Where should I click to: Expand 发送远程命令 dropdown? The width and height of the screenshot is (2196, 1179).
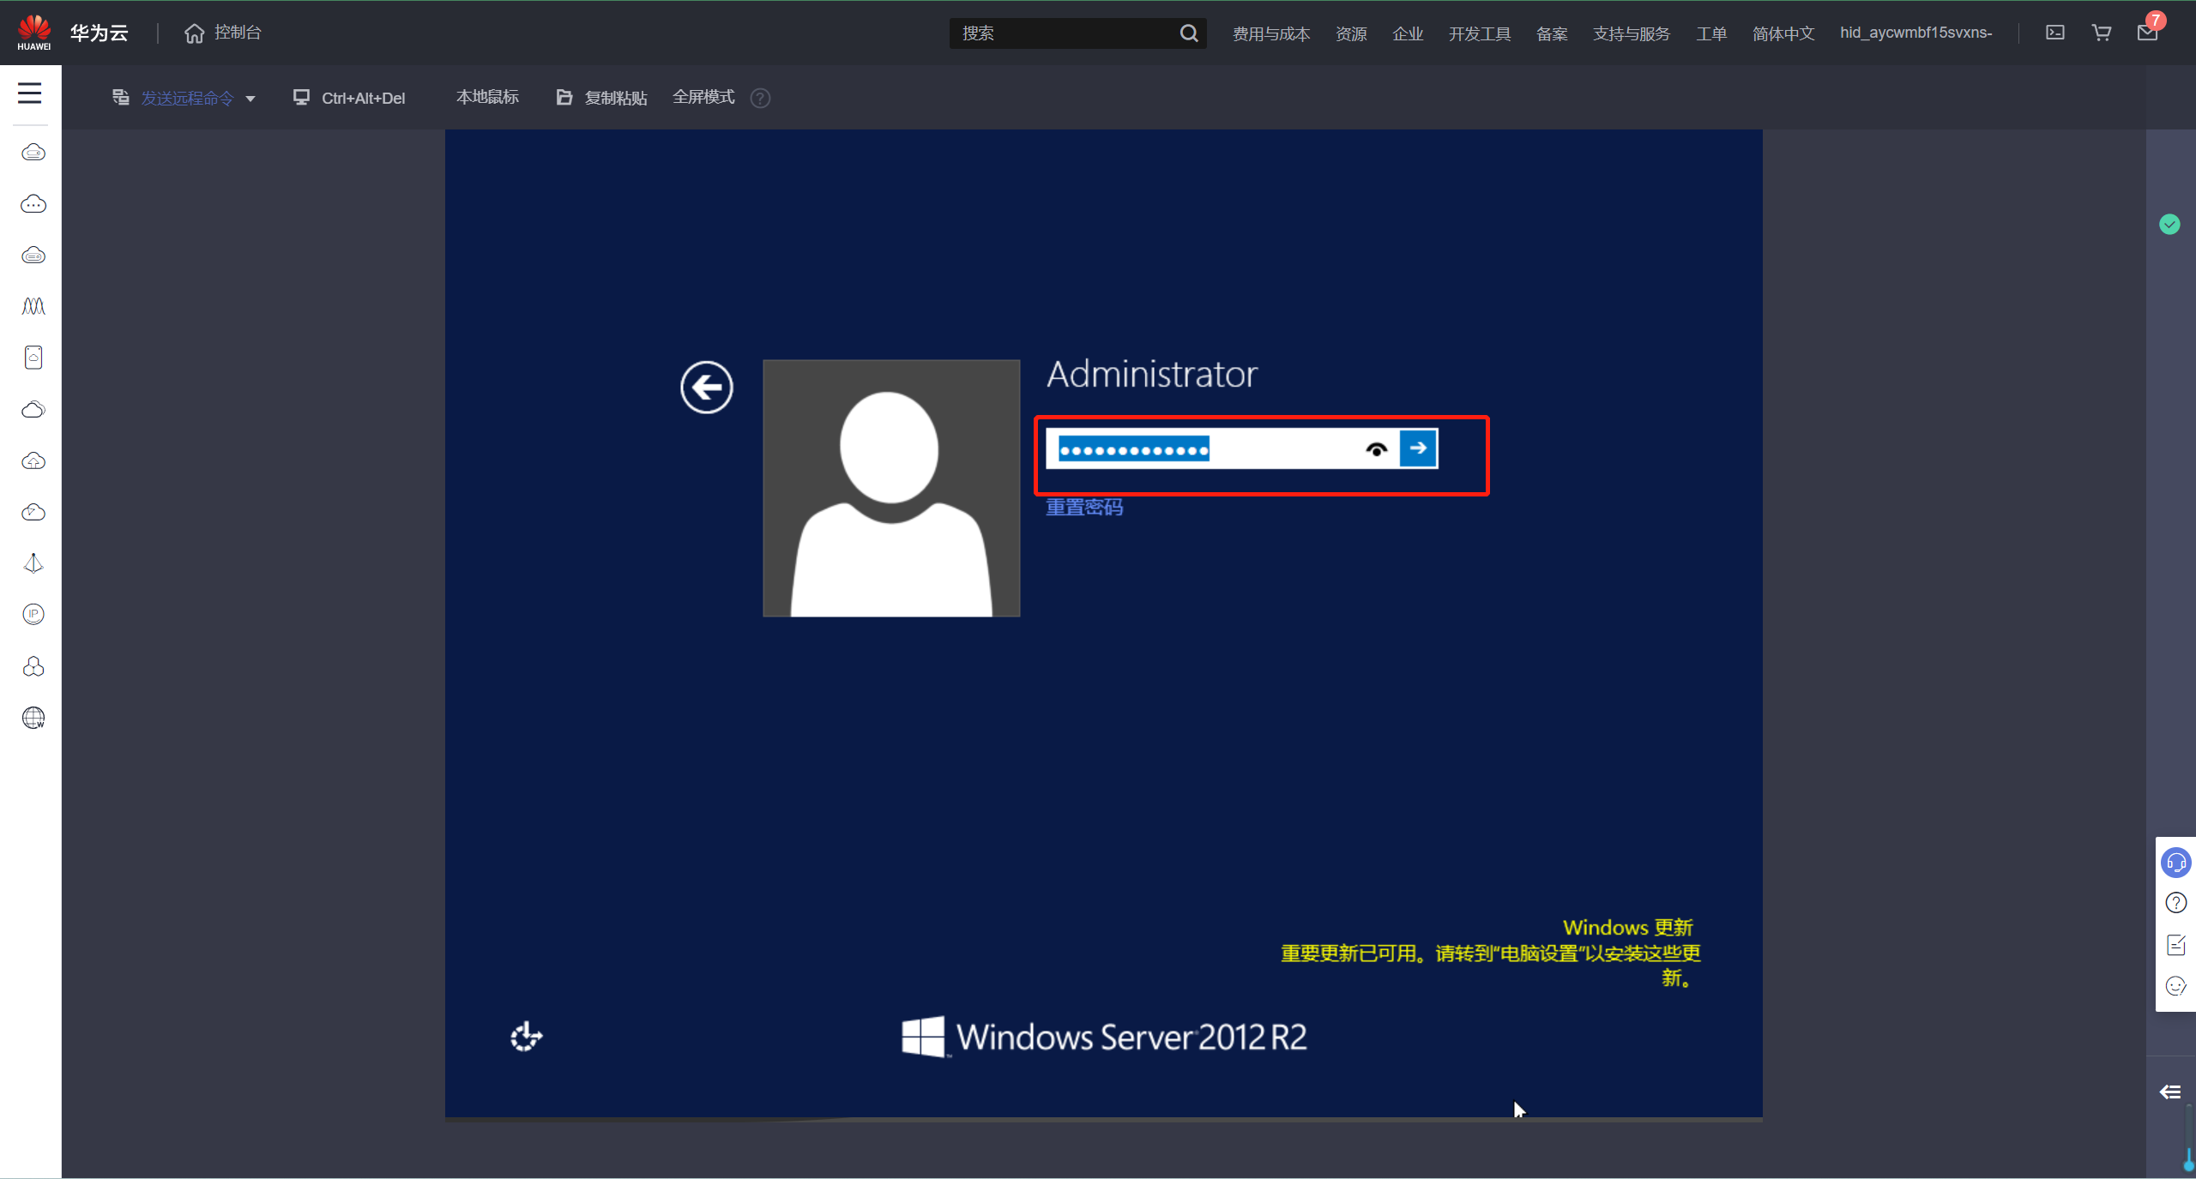tap(184, 98)
